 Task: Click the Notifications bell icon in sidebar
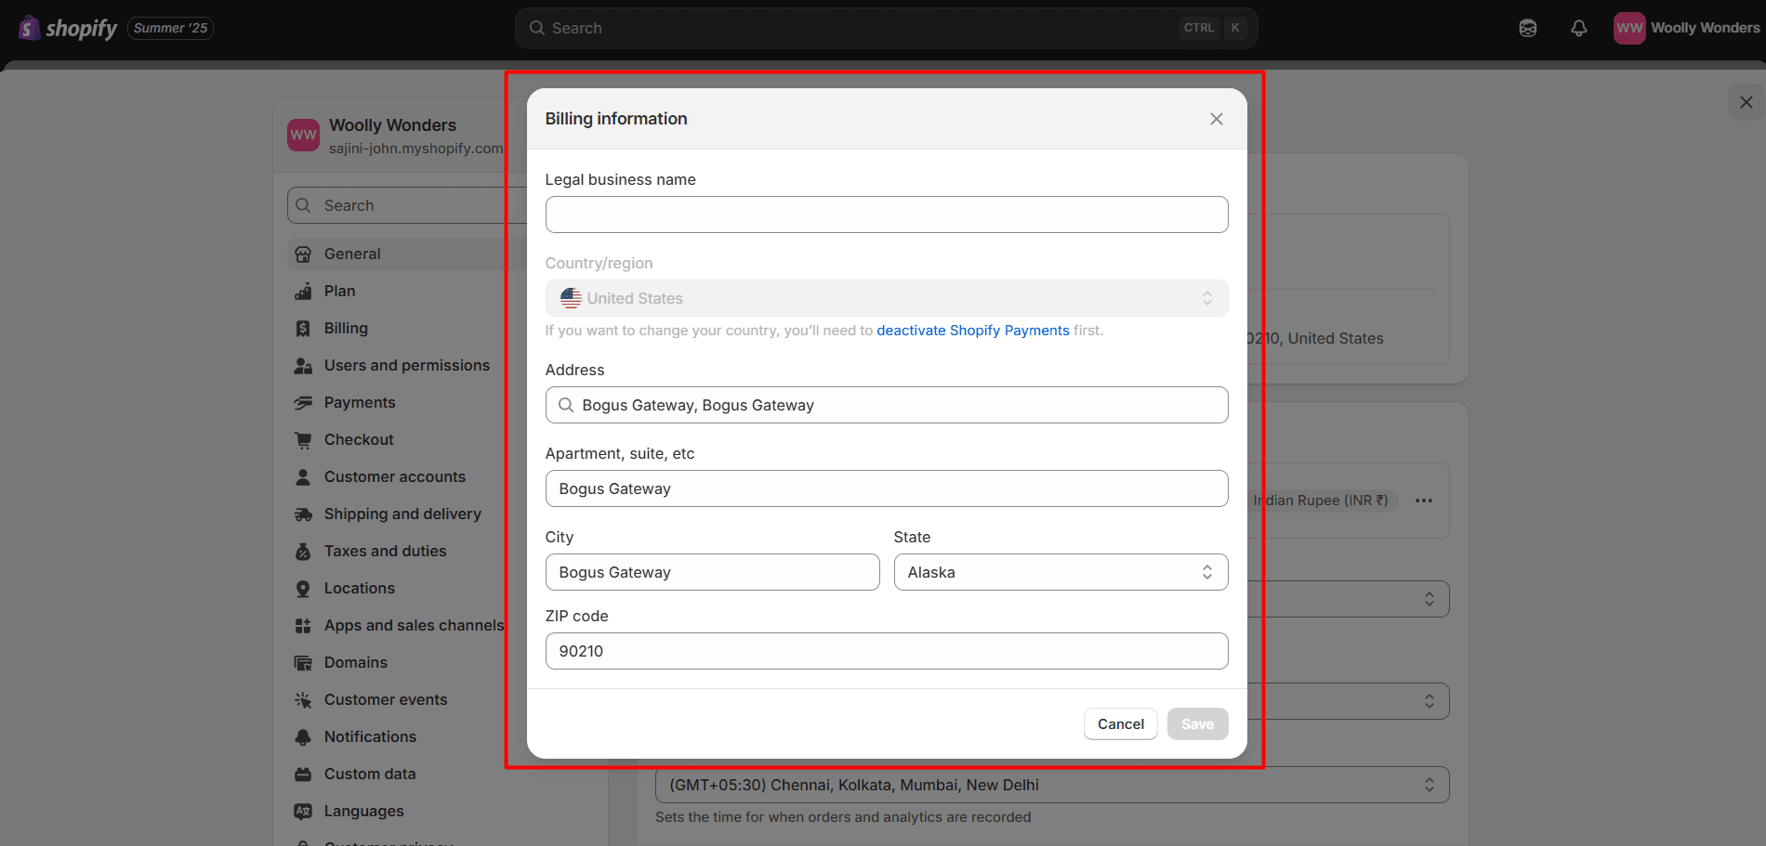[x=303, y=737]
